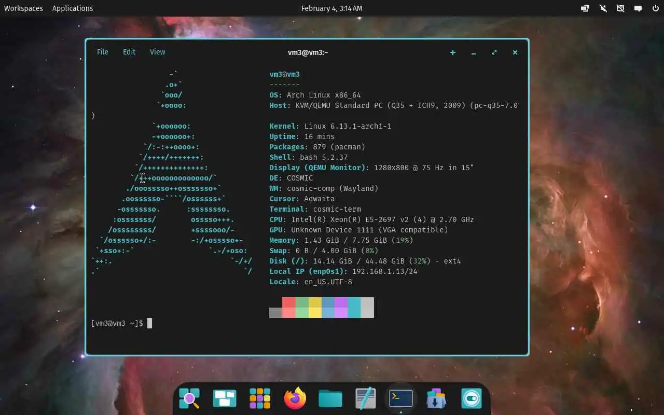Click the 'Uptime: 16 mins' line
The height and width of the screenshot is (415, 664).
[x=302, y=136]
